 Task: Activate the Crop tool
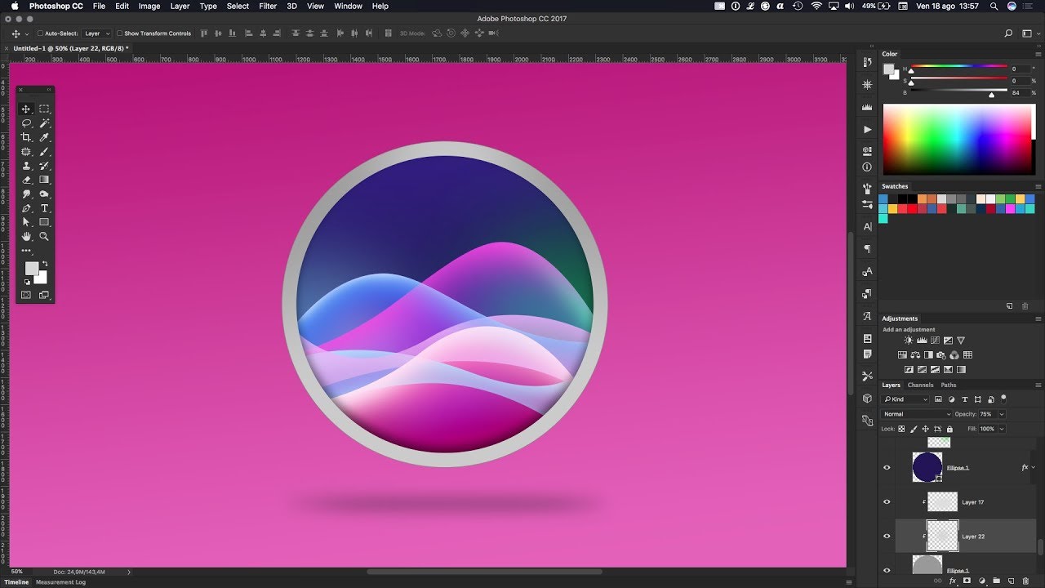tap(26, 136)
